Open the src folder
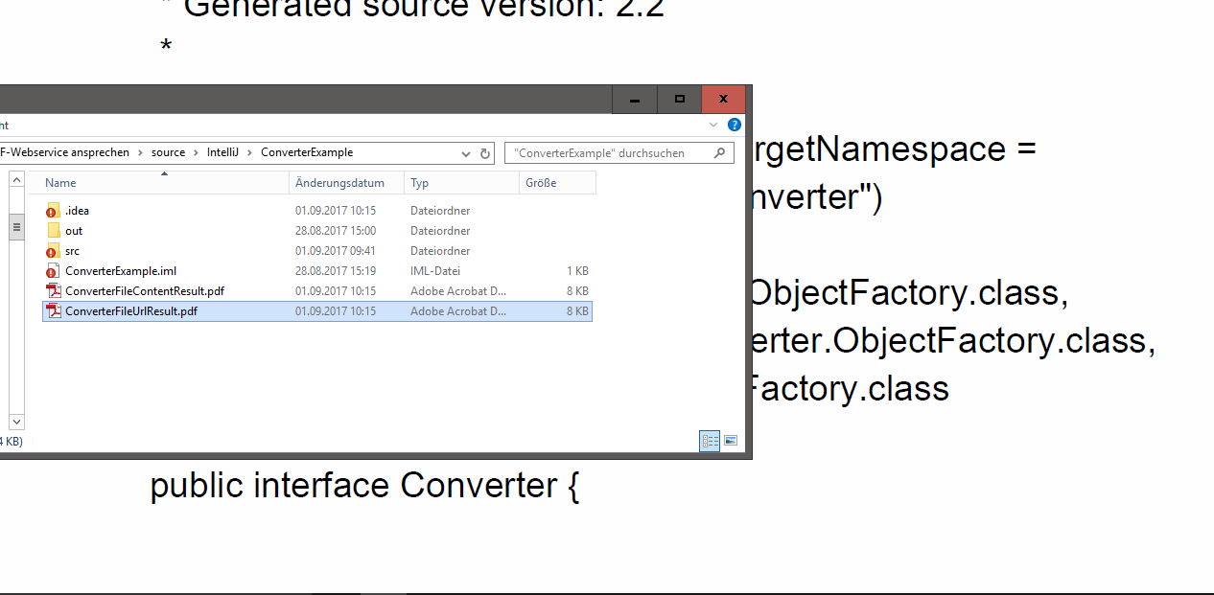Image resolution: width=1214 pixels, height=595 pixels. coord(73,251)
